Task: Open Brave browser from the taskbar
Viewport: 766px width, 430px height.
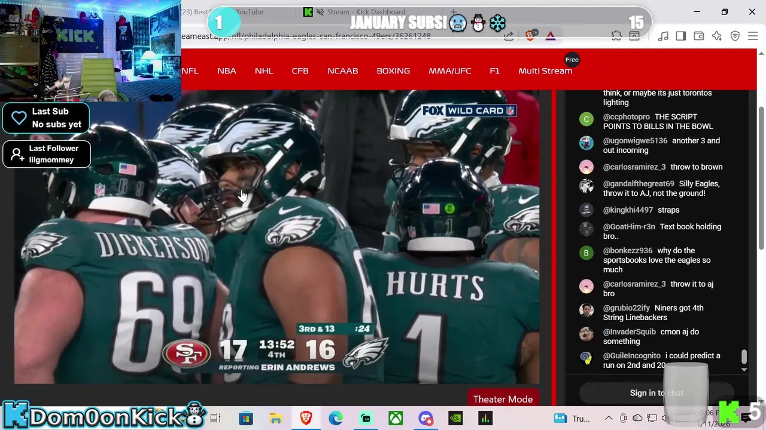Action: (x=306, y=418)
